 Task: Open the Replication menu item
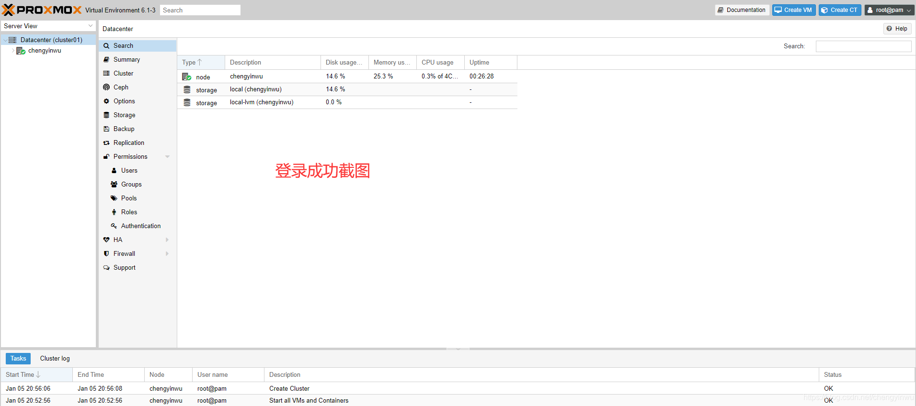[x=138, y=143]
